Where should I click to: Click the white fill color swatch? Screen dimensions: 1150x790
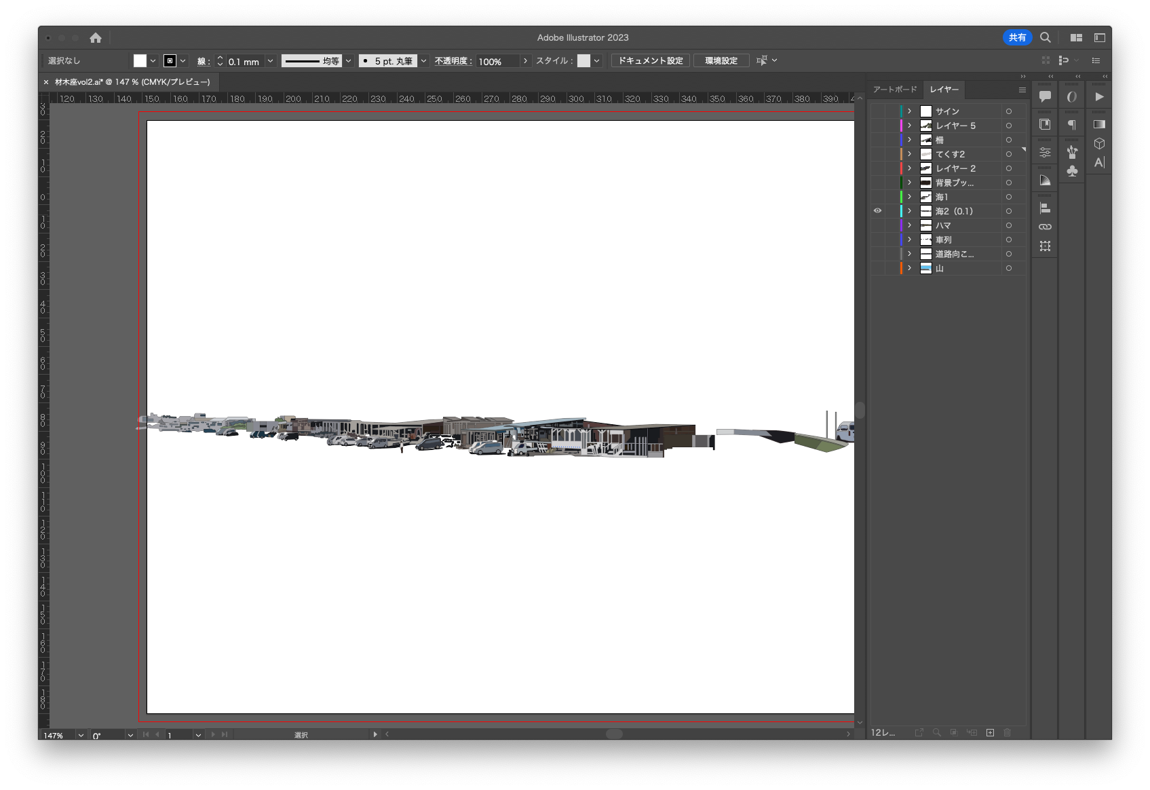point(140,61)
